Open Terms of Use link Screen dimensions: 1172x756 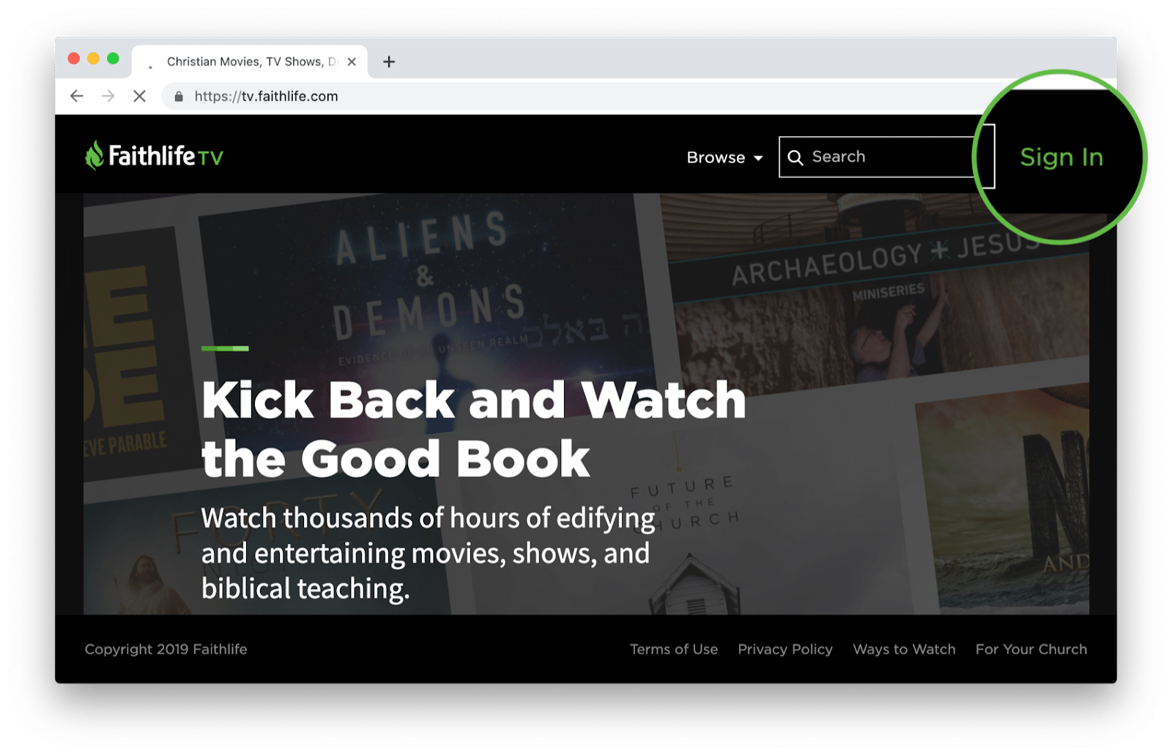(x=674, y=649)
